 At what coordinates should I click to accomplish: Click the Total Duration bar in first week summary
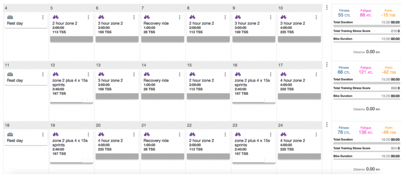click(x=366, y=25)
